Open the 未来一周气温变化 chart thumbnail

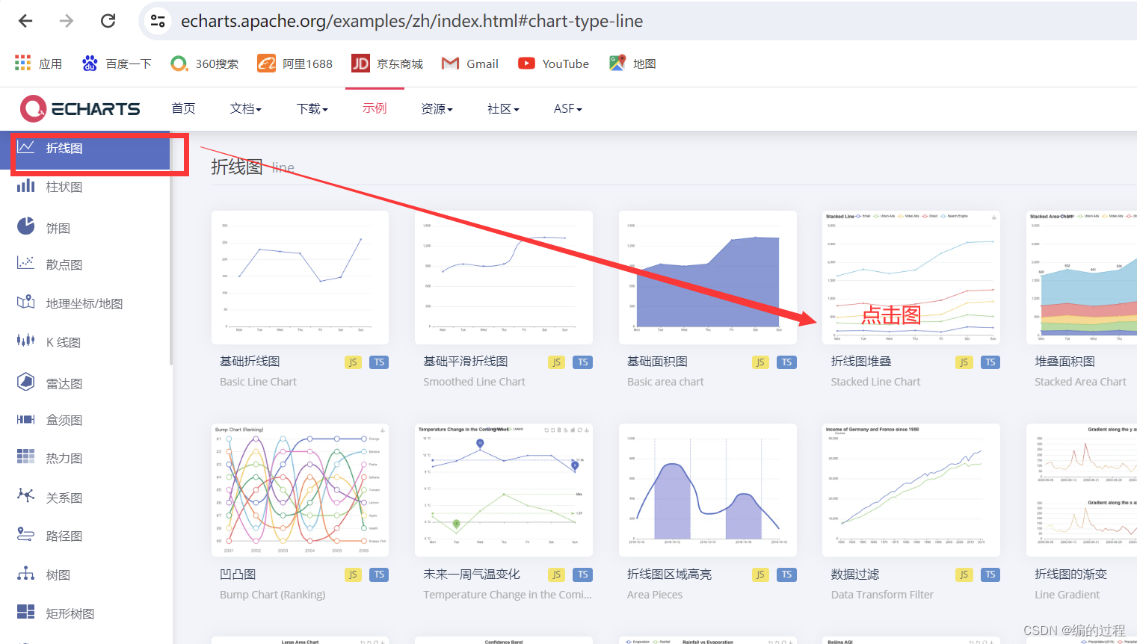tap(504, 490)
